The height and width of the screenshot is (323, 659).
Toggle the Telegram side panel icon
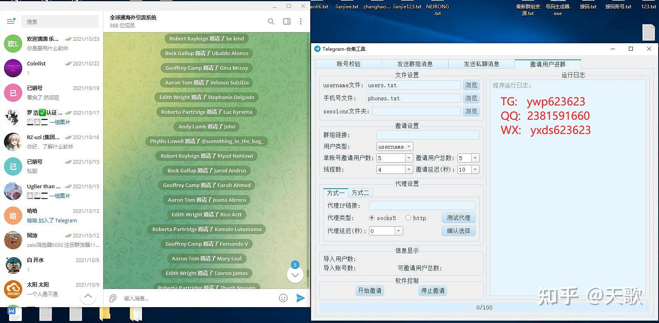(287, 21)
